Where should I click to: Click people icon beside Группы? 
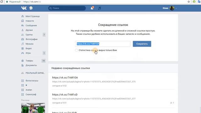click(23, 35)
